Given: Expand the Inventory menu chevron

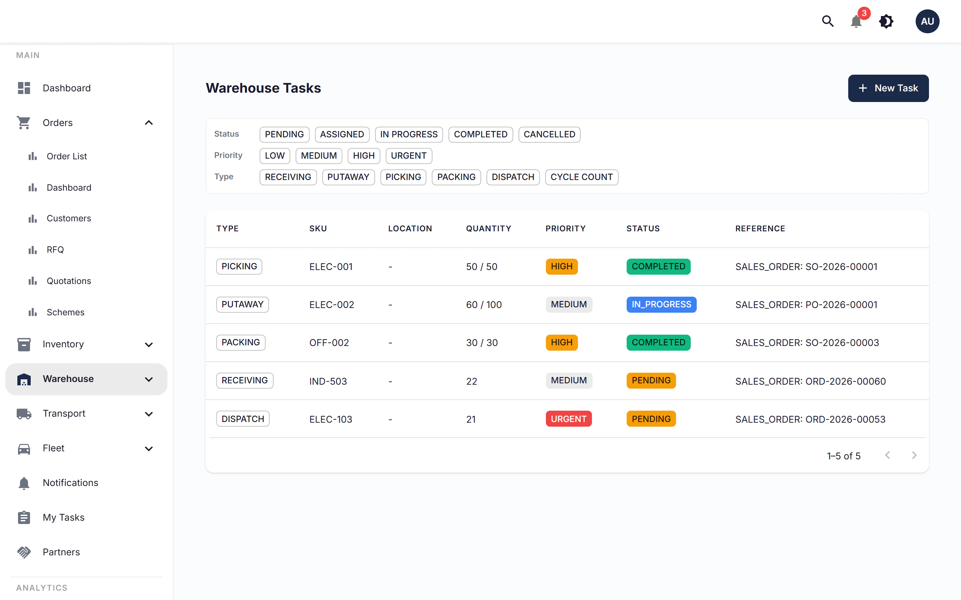Looking at the screenshot, I should pyautogui.click(x=149, y=344).
